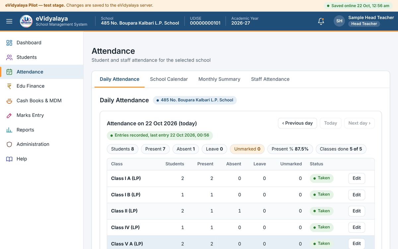
Task: Open the Monthly Summary tab
Action: pyautogui.click(x=219, y=79)
